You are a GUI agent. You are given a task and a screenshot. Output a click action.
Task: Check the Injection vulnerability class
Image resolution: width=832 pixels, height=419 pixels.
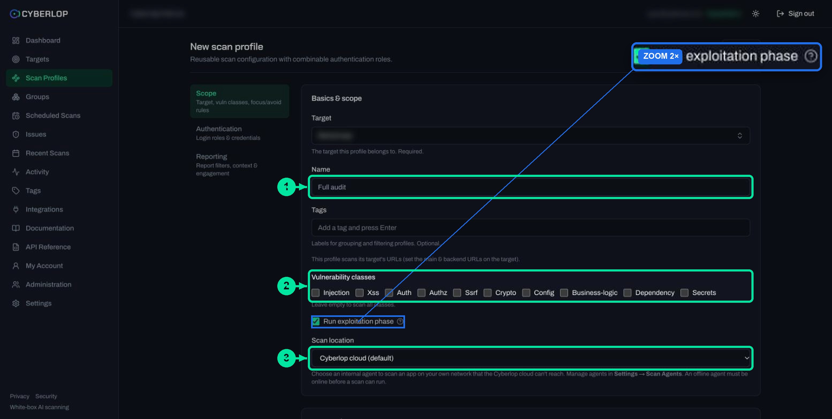tap(316, 293)
